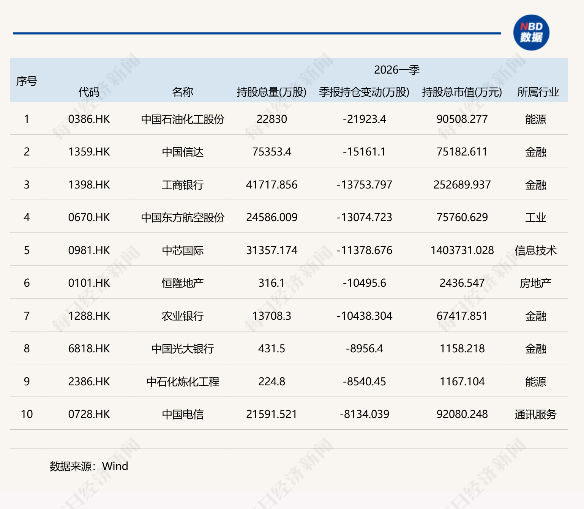
Task: Click the 持股总市值(万元) column header
Action: (x=462, y=92)
